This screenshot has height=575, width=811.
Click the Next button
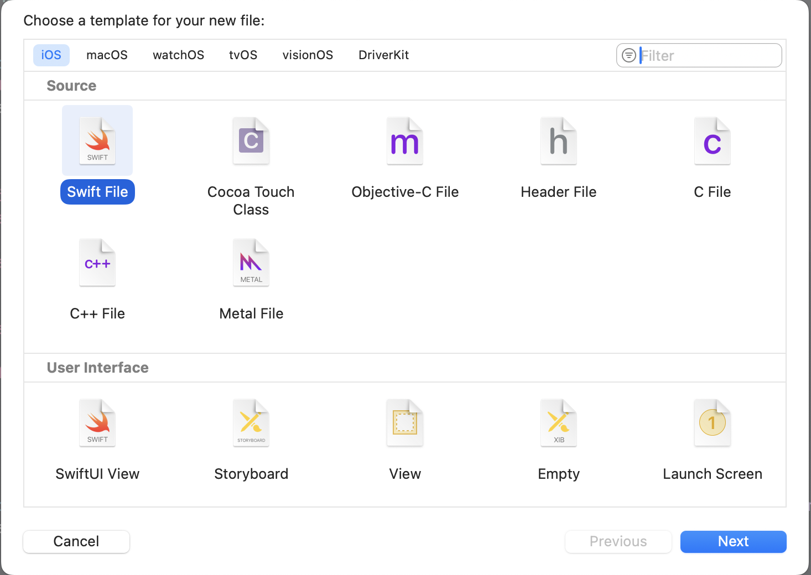(x=733, y=542)
